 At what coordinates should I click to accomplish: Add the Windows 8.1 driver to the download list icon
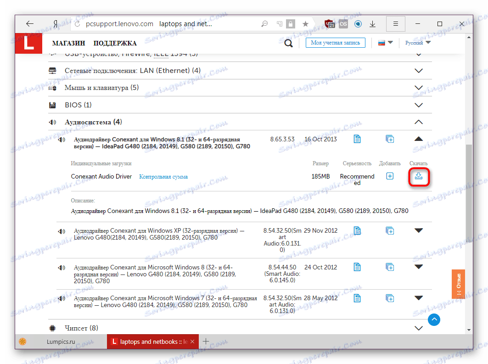(x=390, y=139)
